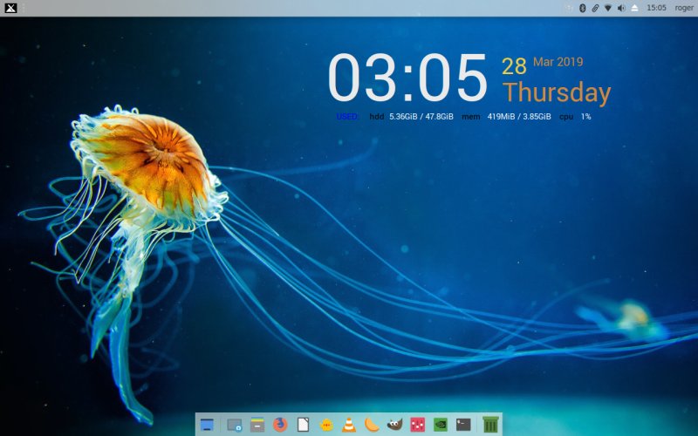Click the show desktop icon in dock
This screenshot has width=698, height=436.
point(207,425)
